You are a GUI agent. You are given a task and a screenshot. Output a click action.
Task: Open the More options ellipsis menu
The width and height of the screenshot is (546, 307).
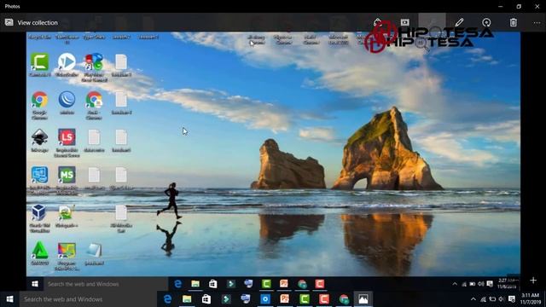coord(537,23)
